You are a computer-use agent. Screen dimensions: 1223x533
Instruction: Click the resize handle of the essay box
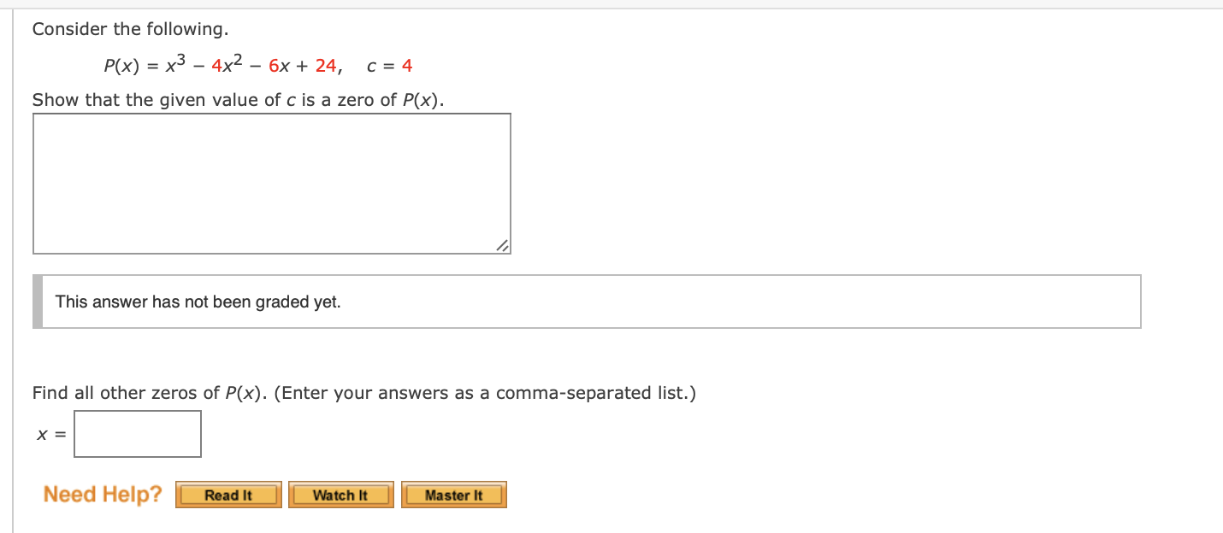pyautogui.click(x=503, y=247)
